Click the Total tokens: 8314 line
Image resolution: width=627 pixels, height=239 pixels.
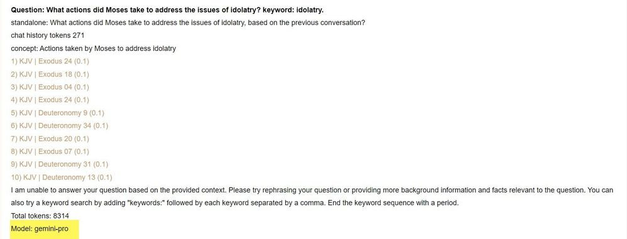tap(40, 216)
